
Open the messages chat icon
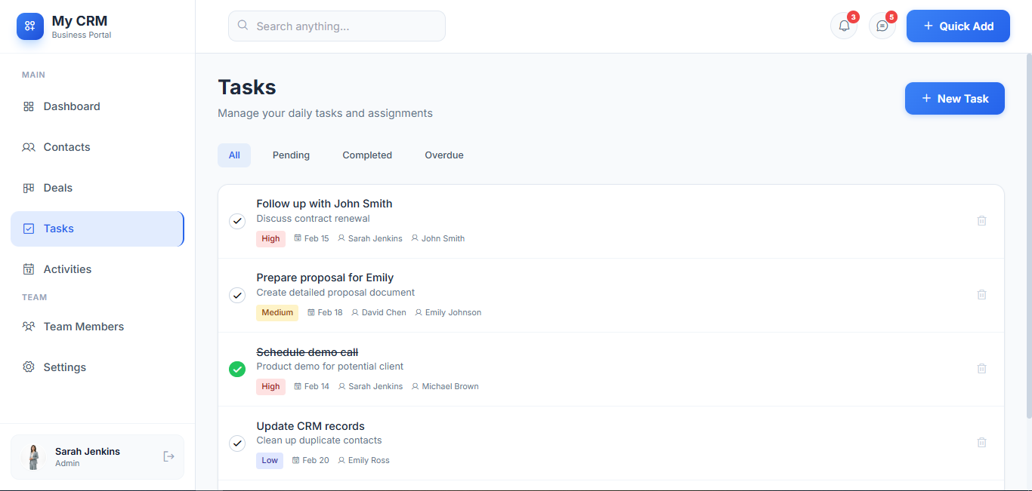[x=882, y=26]
